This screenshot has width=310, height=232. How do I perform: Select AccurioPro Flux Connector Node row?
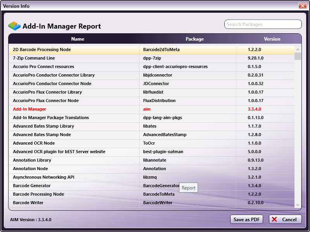[x=152, y=101]
